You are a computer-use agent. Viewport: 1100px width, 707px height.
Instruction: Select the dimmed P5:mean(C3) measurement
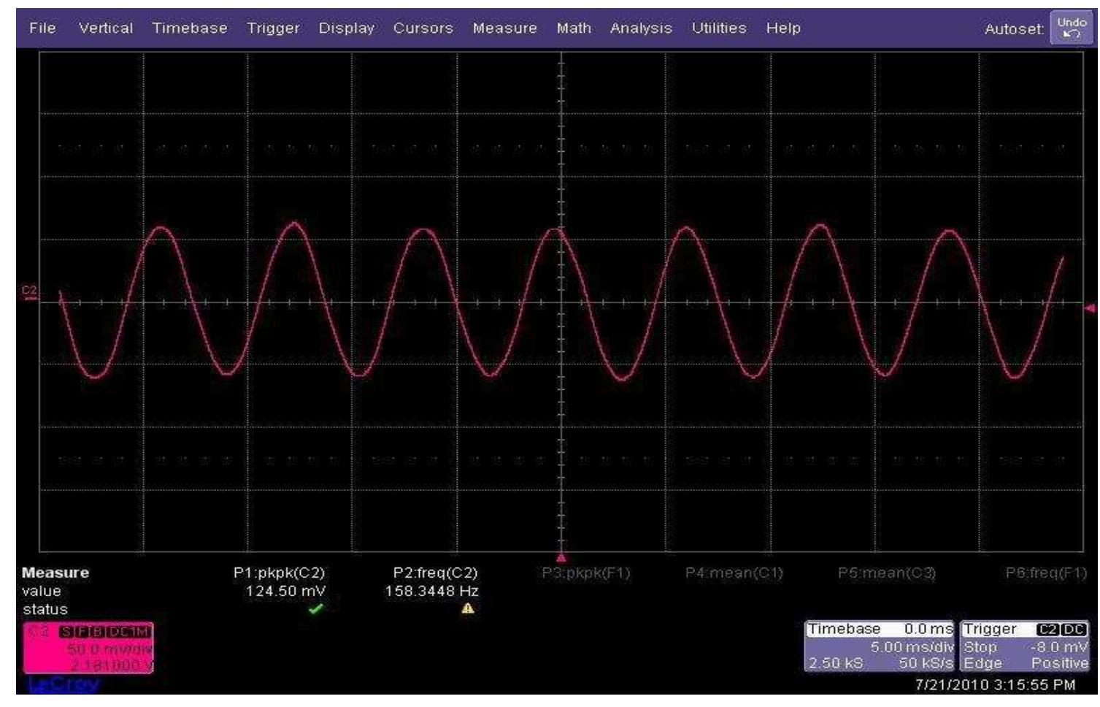887,573
